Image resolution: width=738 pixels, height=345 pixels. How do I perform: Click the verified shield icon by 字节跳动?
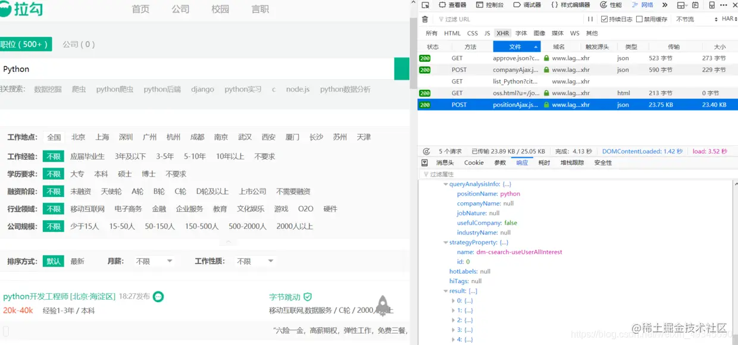click(308, 296)
